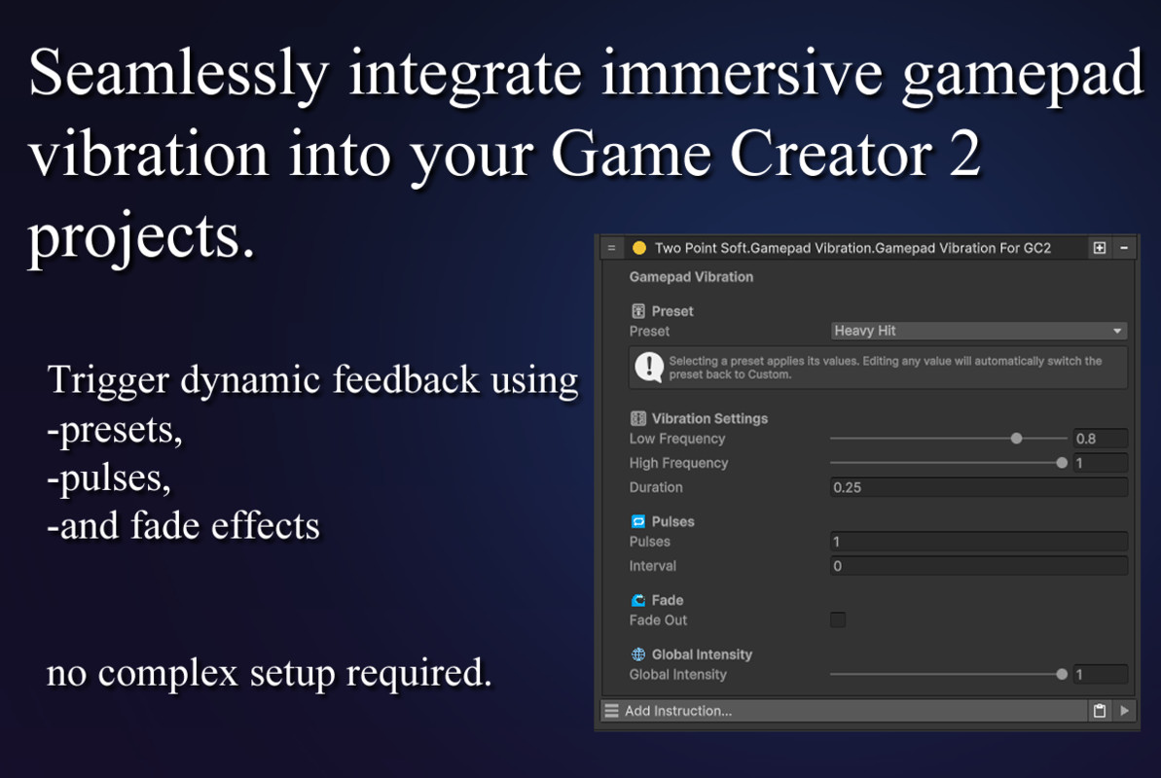Click the Pulses section icon

coord(638,521)
